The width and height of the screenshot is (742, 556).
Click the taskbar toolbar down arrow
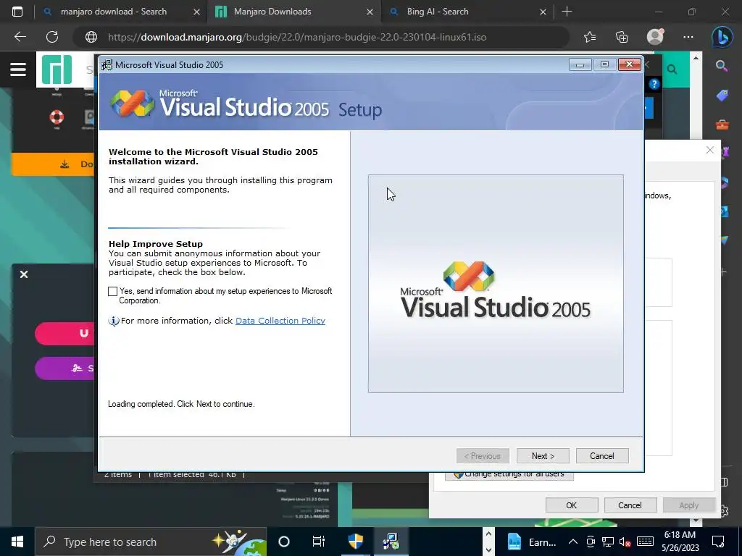click(489, 550)
